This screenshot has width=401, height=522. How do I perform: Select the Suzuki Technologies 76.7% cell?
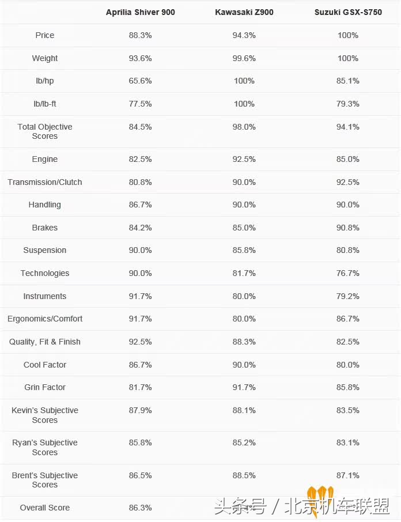click(x=347, y=273)
